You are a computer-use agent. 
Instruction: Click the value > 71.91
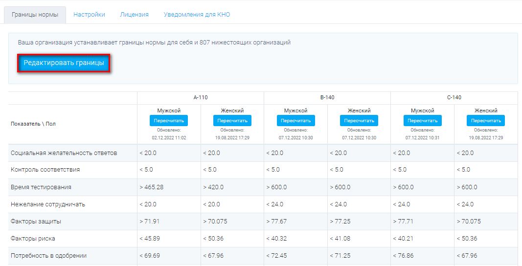point(150,222)
